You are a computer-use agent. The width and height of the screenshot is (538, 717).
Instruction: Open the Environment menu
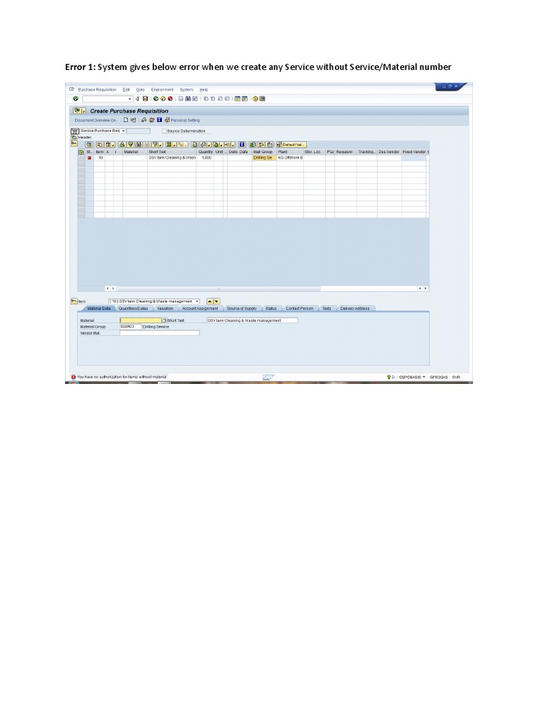pos(162,90)
